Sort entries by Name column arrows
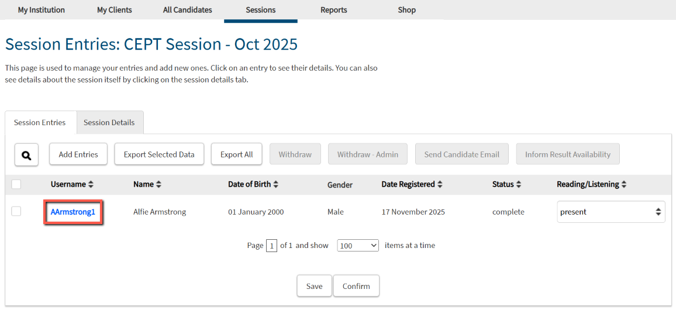The image size is (676, 310). (158, 184)
